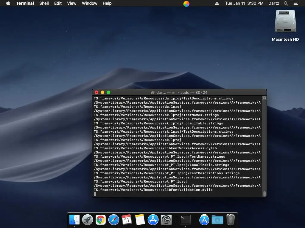Click the eject icon in the menu bar
The height and width of the screenshot is (228, 305).
click(x=217, y=3)
